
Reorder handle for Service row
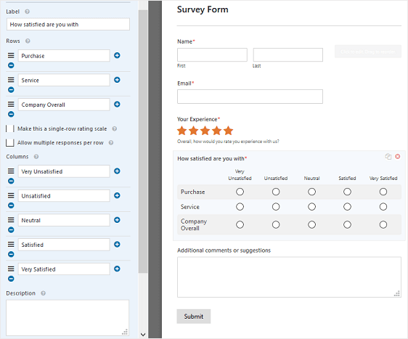pyautogui.click(x=11, y=80)
